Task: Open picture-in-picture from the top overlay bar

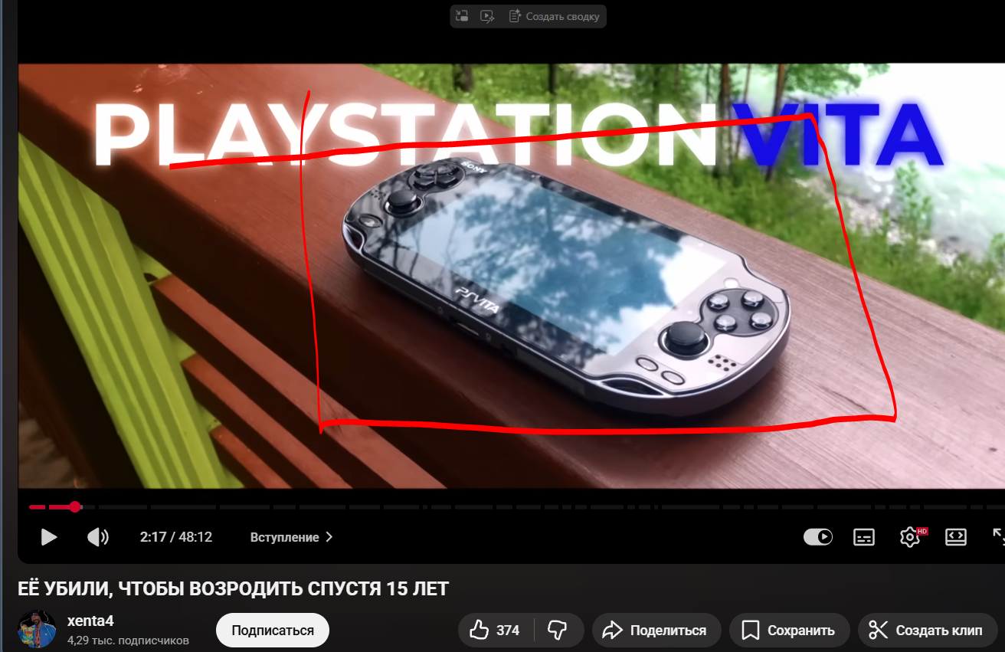Action: tap(461, 16)
